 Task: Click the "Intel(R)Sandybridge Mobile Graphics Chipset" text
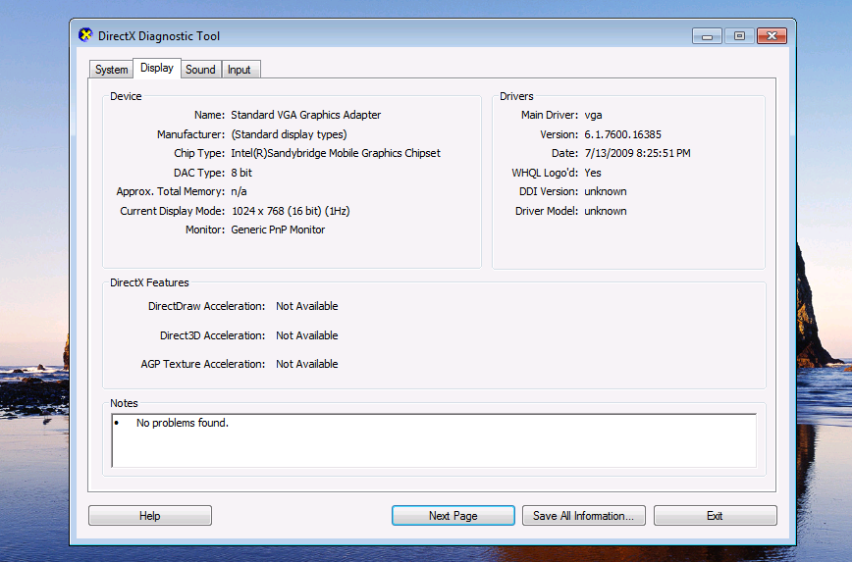[x=336, y=153]
